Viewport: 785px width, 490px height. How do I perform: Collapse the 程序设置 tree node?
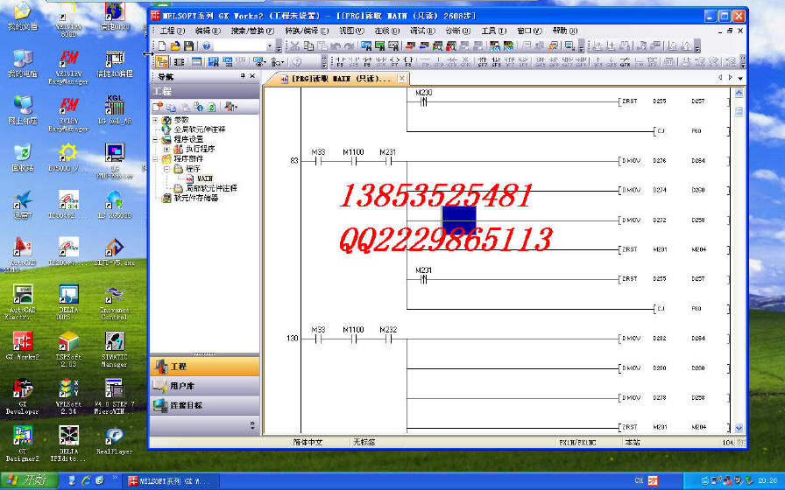click(156, 139)
